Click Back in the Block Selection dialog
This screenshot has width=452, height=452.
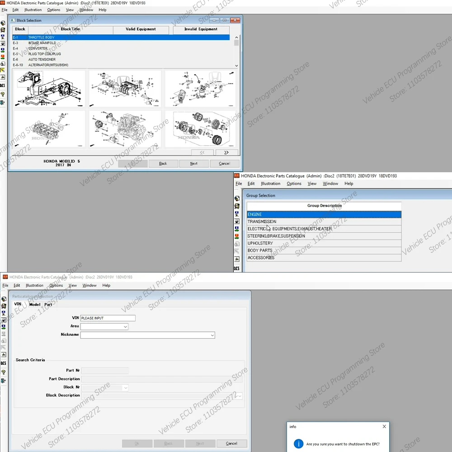(163, 164)
